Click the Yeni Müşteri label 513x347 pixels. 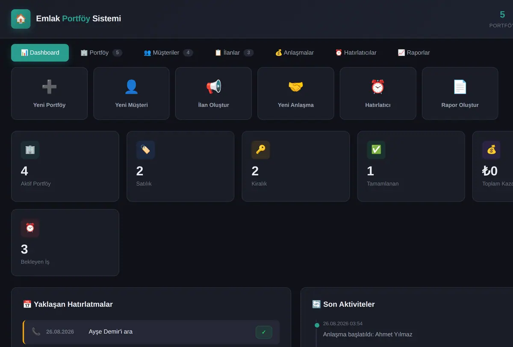tap(131, 105)
